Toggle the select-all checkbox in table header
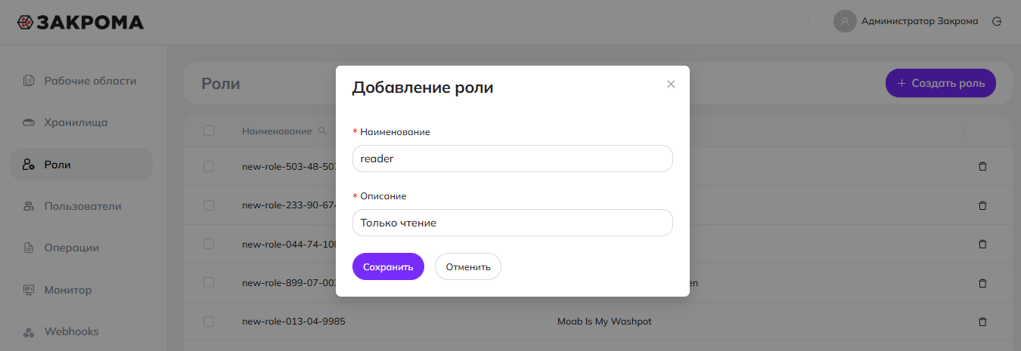The width and height of the screenshot is (1021, 351). (209, 131)
